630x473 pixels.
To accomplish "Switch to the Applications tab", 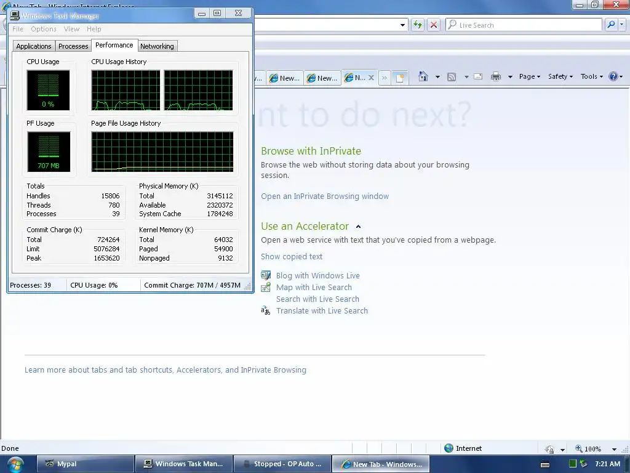I will [34, 46].
